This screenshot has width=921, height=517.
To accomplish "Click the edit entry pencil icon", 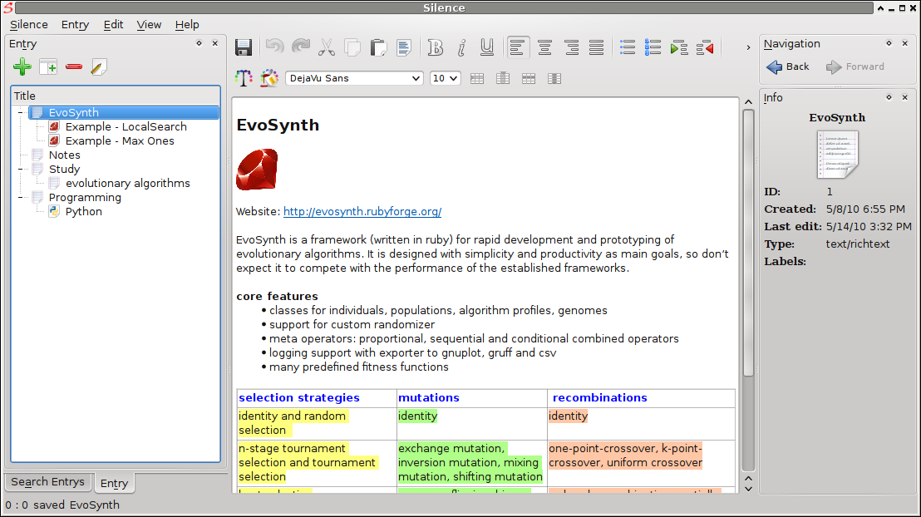I will (99, 67).
